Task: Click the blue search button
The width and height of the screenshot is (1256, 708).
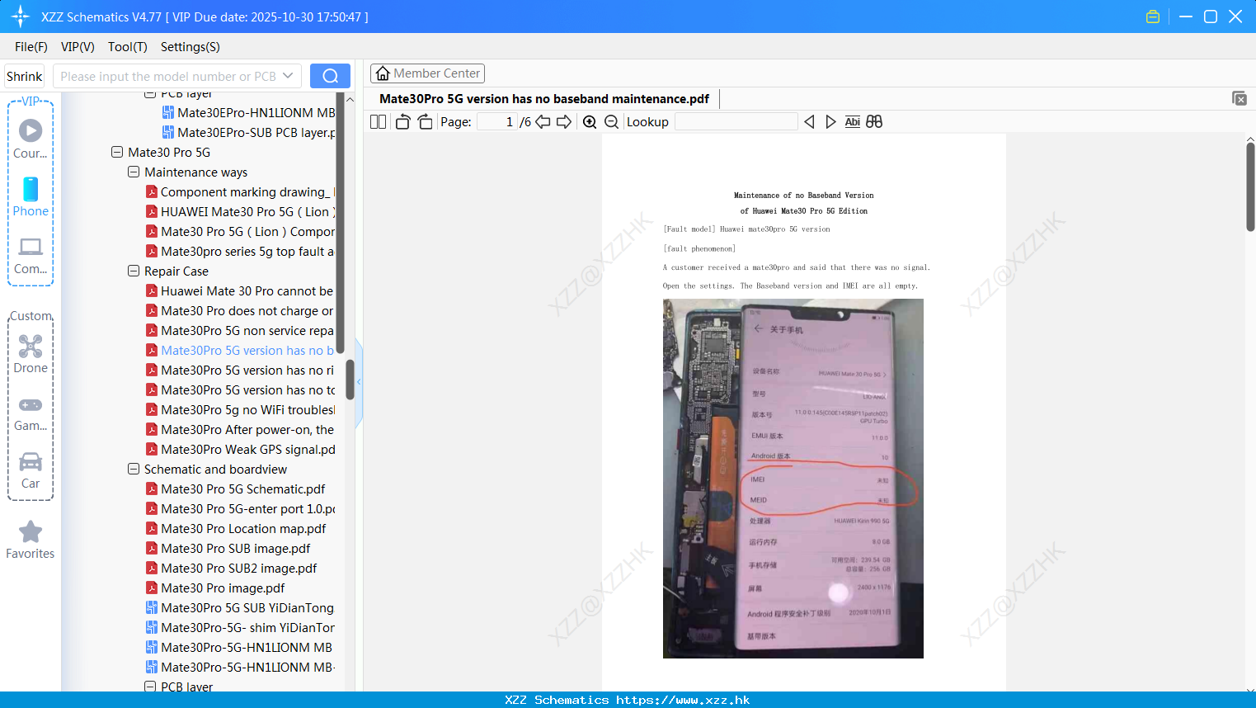Action: [330, 76]
